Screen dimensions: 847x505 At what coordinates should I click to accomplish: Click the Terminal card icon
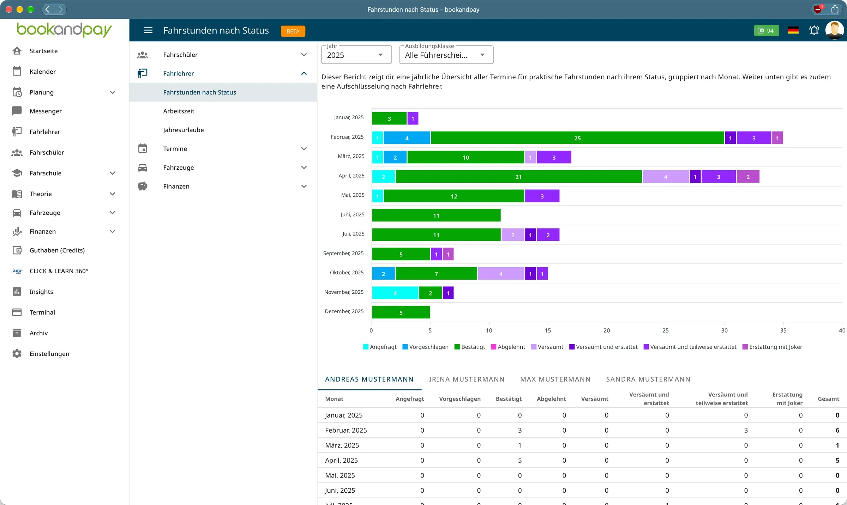[17, 312]
